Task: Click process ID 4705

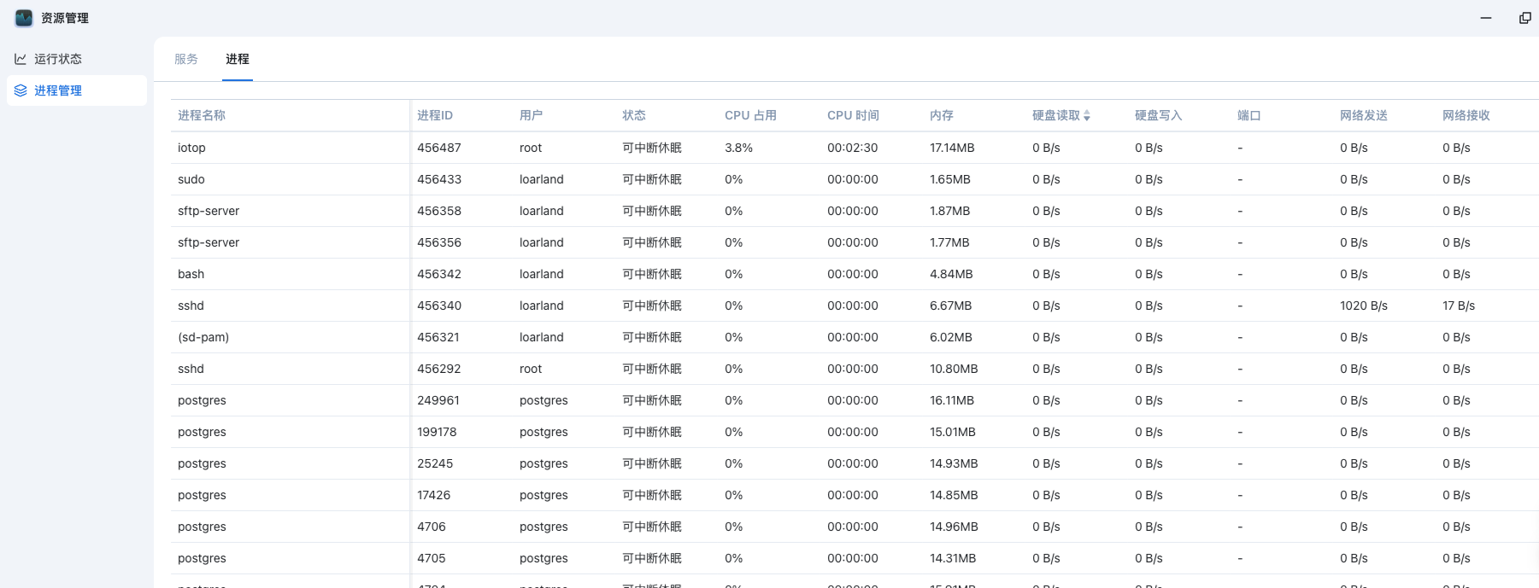Action: 432,558
